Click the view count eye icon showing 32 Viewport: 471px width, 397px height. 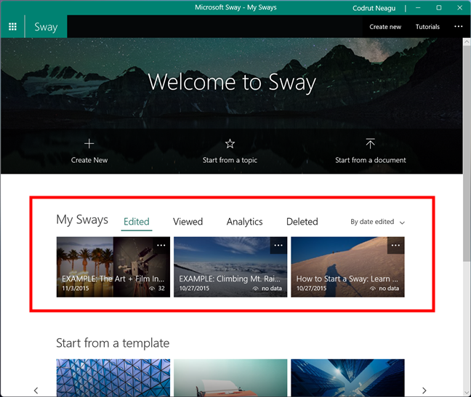(152, 289)
